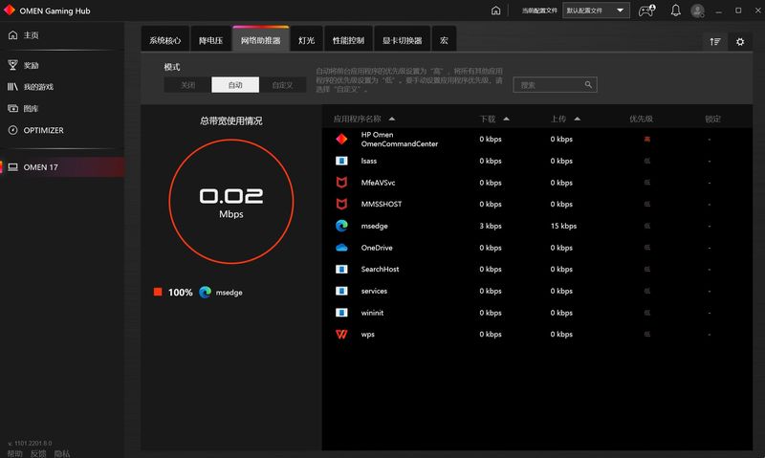Click the 搜索 search field
765x458 pixels.
555,85
